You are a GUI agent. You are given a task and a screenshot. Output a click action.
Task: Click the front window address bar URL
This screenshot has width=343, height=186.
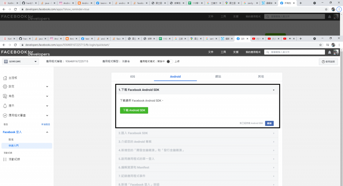(x=67, y=45)
